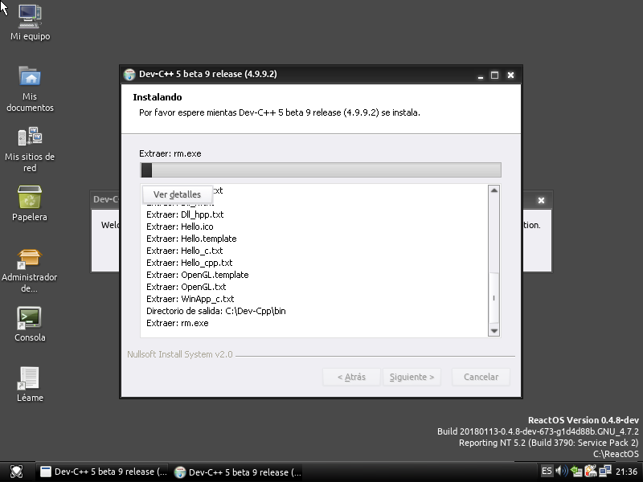The image size is (643, 482).
Task: Select the Administrador de... shortcut icon
Action: coord(29,259)
